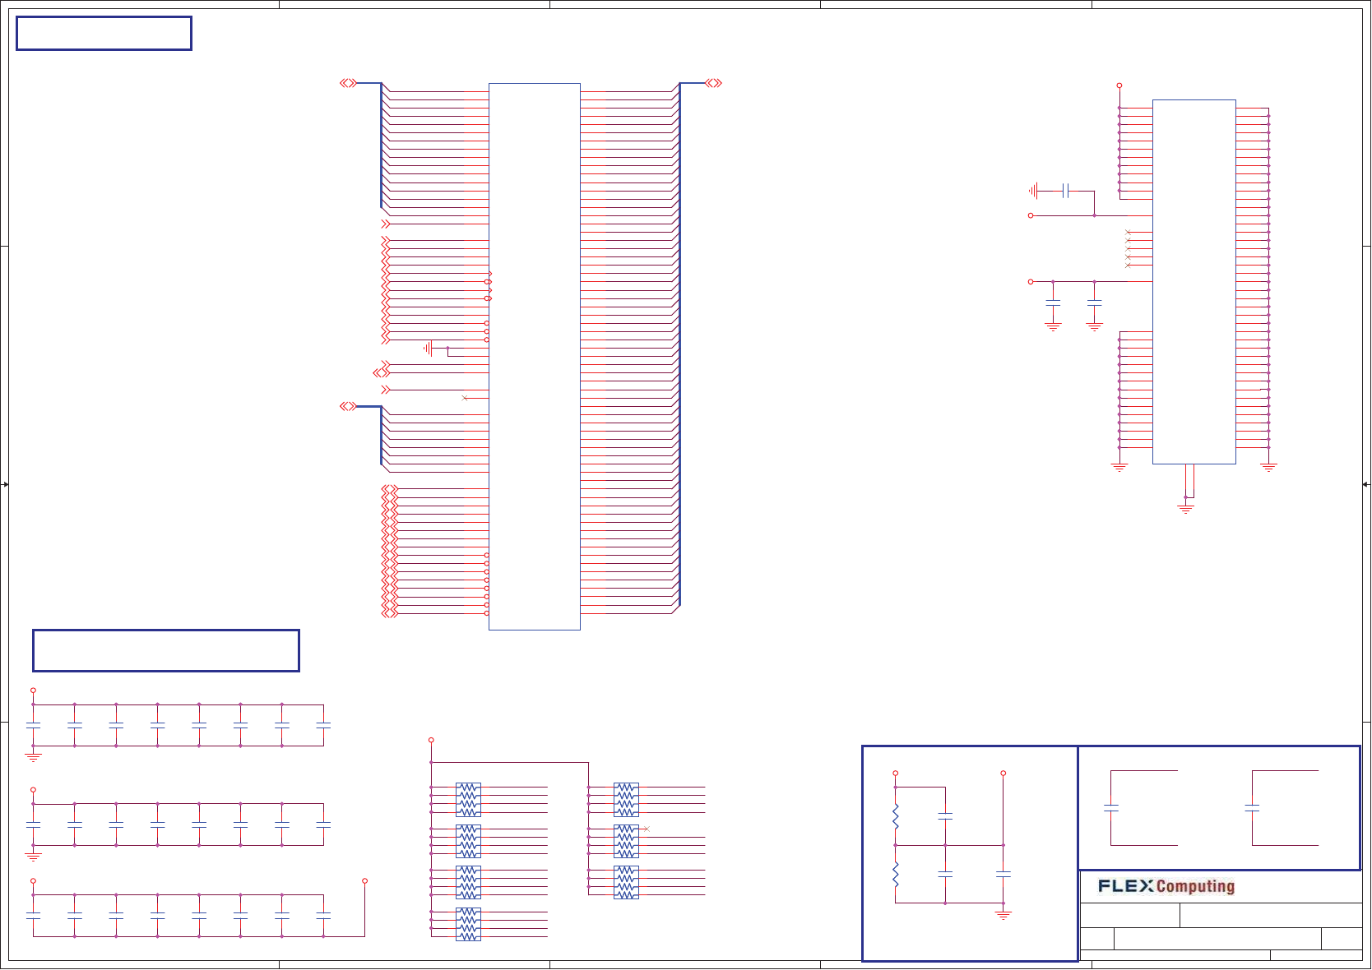Select the no-connect X on central IC's left pin
Screen dimensions: 1372x970
point(465,398)
